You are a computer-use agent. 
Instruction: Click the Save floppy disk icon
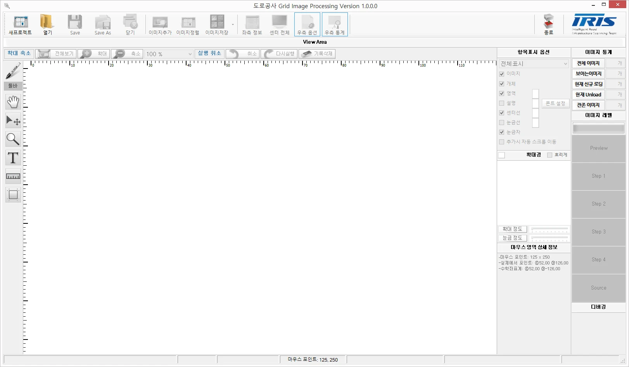75,24
